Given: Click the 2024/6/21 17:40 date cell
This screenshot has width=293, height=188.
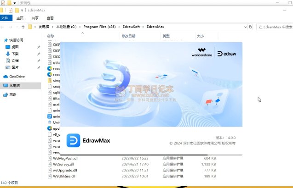Looking at the screenshot, I should (135, 164).
